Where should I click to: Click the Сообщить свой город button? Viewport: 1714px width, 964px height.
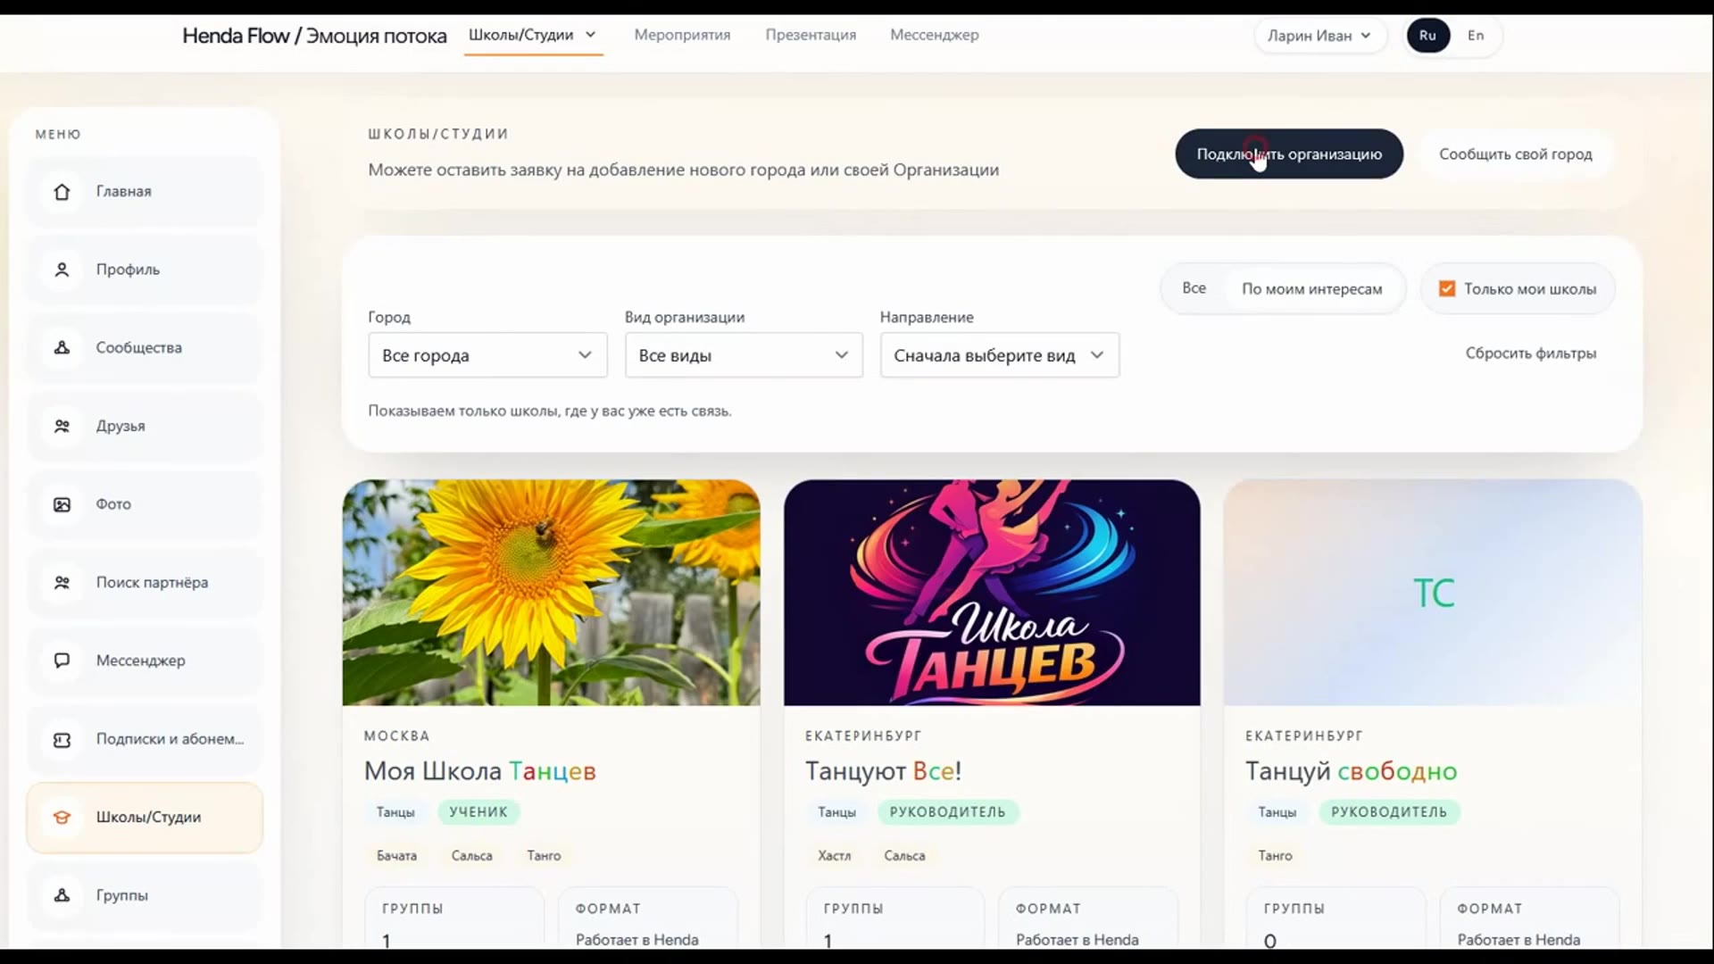pos(1515,154)
